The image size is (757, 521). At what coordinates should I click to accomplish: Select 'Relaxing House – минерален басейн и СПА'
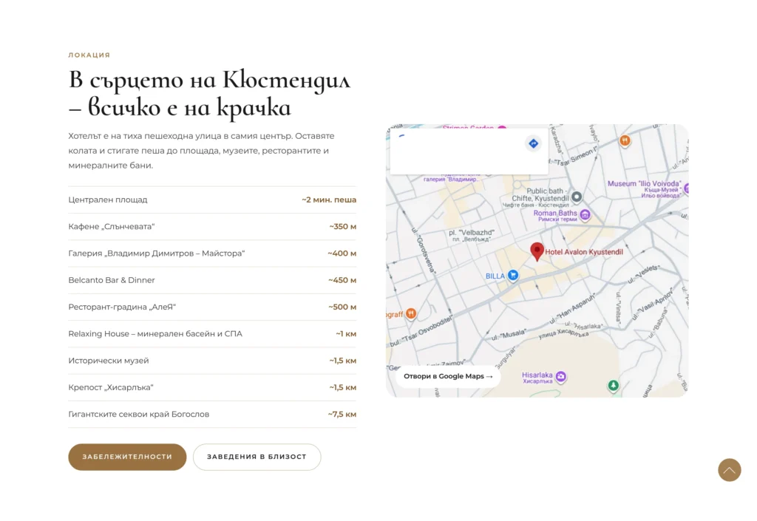(212, 334)
